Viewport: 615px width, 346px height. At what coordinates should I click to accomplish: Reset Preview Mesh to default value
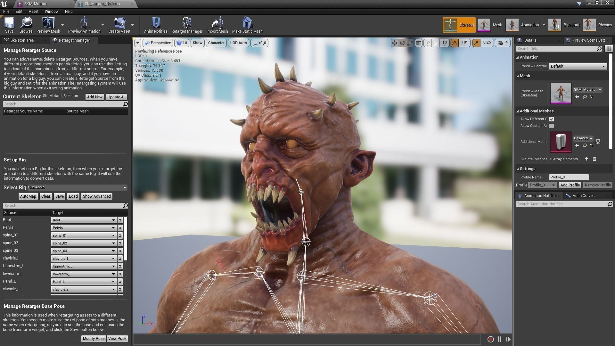point(591,97)
